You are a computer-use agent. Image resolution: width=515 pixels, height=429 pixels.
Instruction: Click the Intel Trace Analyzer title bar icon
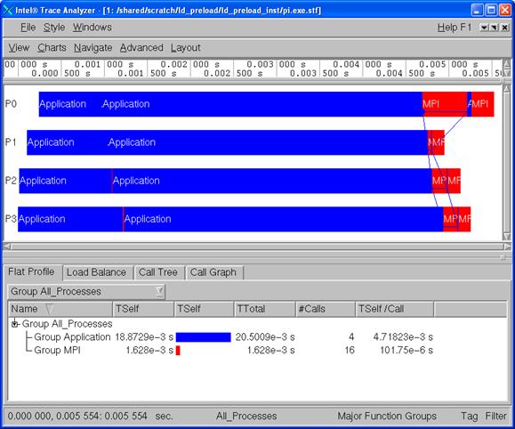(x=8, y=10)
